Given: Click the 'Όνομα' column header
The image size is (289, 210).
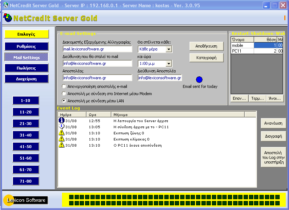Looking at the screenshot, I should [243, 39].
